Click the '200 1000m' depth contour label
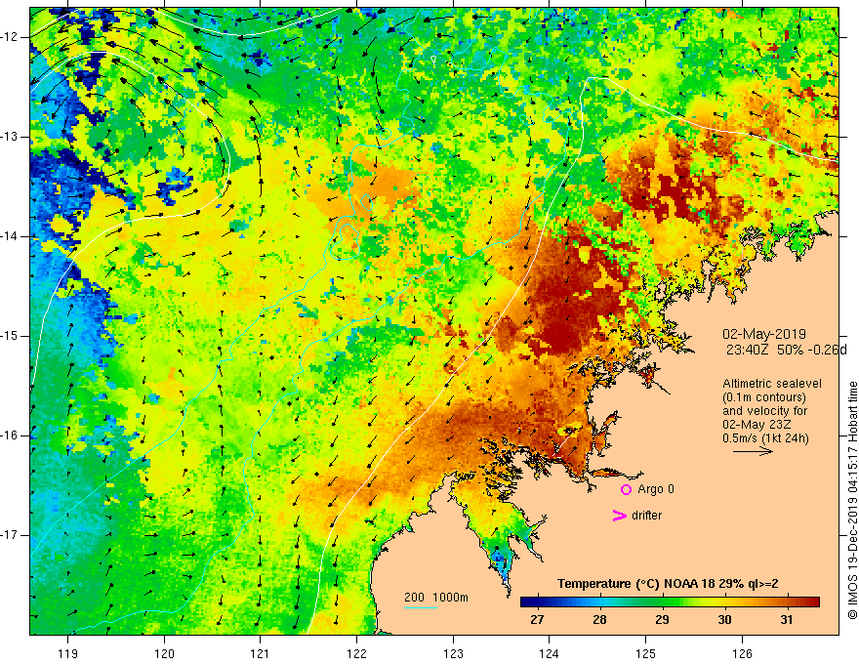This screenshot has height=664, width=859. (436, 598)
